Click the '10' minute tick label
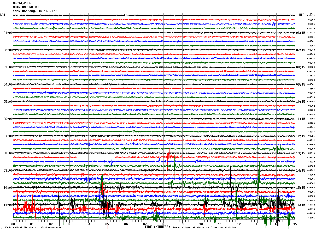Viewport: 316px width, 231px height. [x=201, y=224]
